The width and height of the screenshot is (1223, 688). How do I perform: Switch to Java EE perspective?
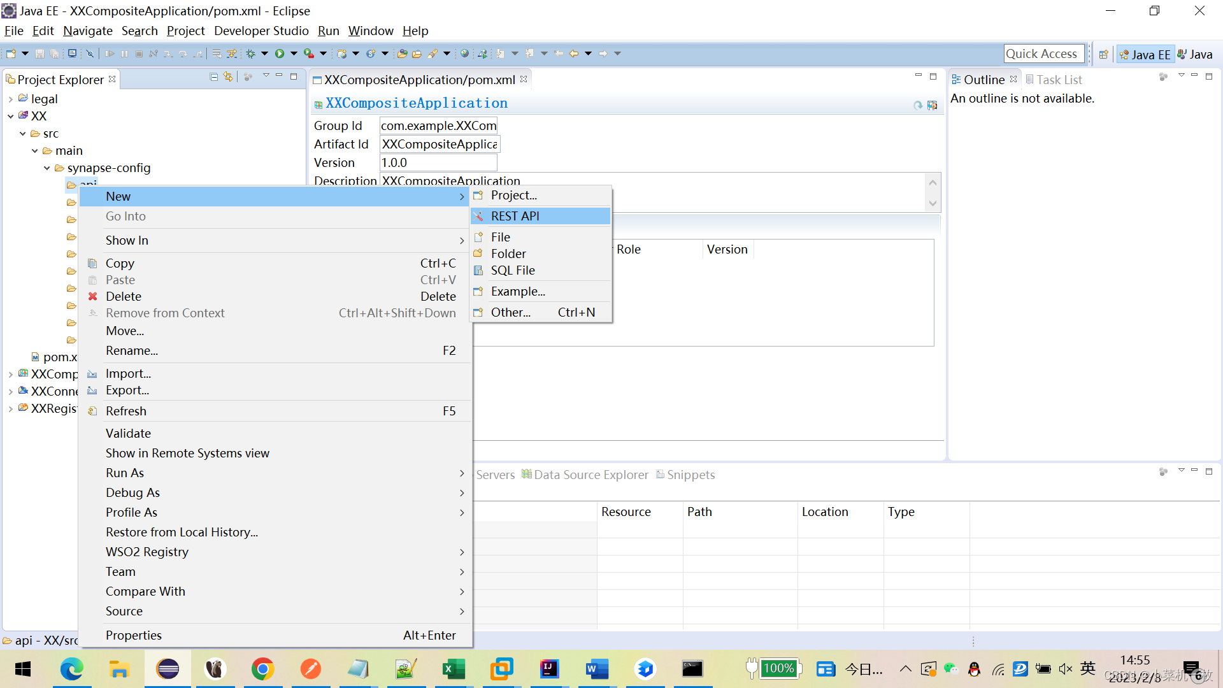[x=1145, y=54]
